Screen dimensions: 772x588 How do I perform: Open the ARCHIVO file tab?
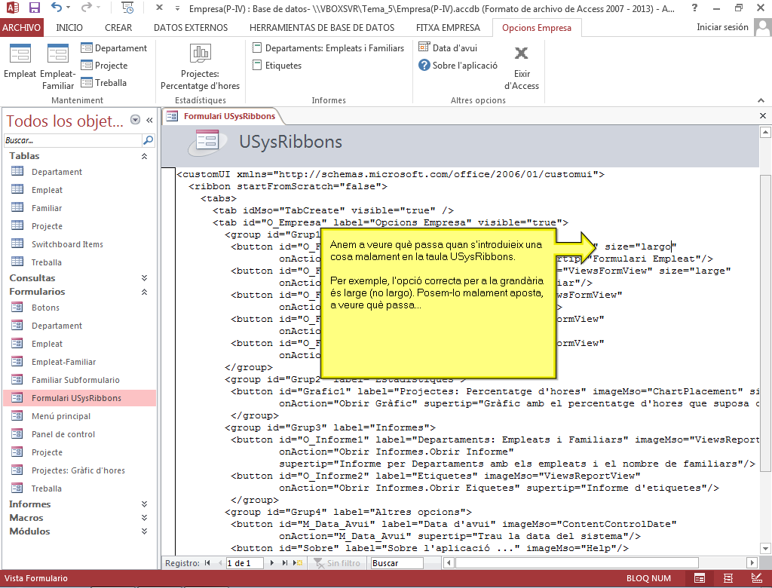point(22,28)
